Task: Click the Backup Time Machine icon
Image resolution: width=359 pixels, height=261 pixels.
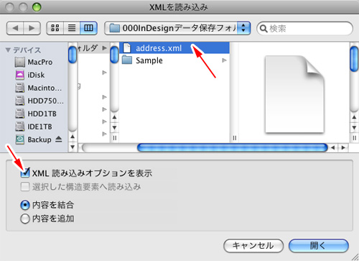Action: click(19, 139)
